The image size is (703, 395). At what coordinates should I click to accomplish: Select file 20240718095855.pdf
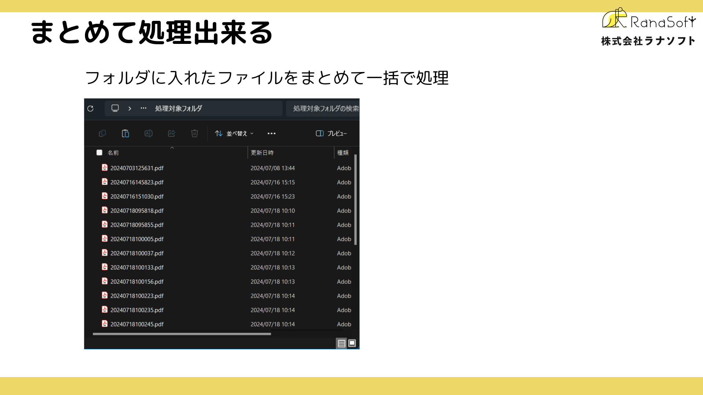coord(137,225)
